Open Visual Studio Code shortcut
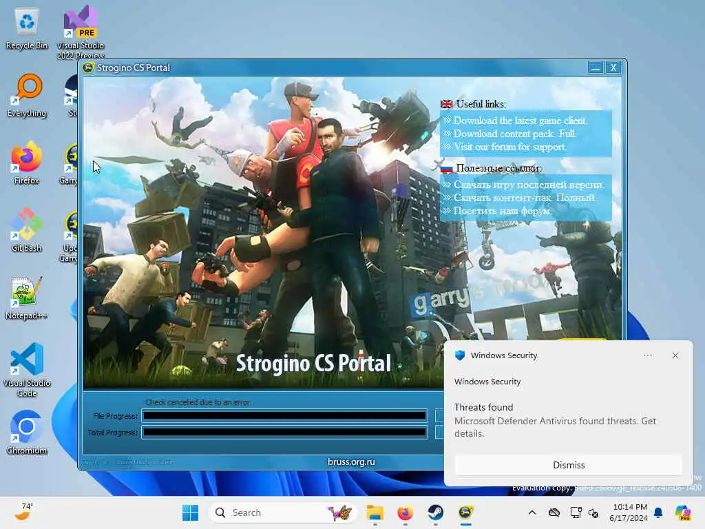Viewport: 705px width, 529px height. pyautogui.click(x=27, y=370)
